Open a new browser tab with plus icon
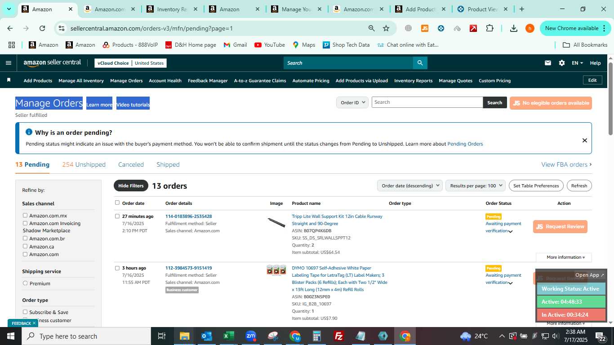This screenshot has width=614, height=345. point(521,9)
